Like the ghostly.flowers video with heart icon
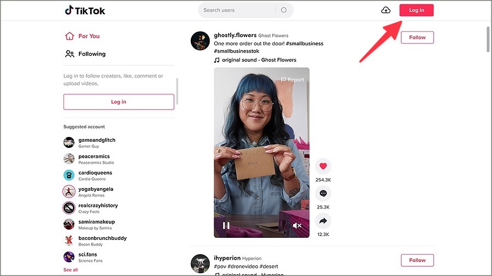This screenshot has height=276, width=492. pos(323,166)
